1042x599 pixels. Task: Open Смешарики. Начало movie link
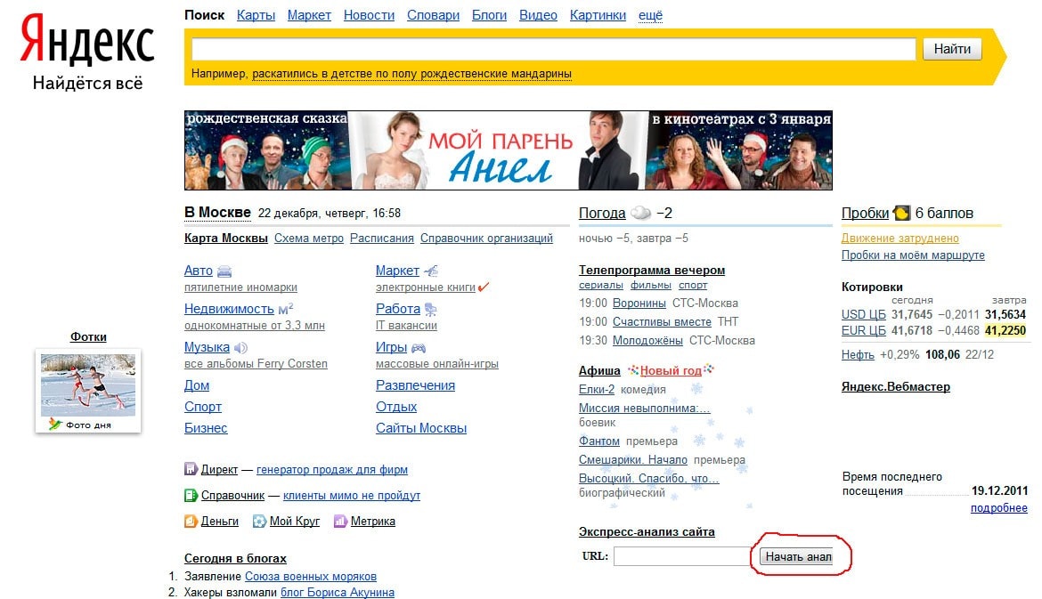[x=633, y=460]
